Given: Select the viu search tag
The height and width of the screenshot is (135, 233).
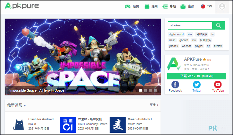Looking at the screenshot, I should 194,40.
